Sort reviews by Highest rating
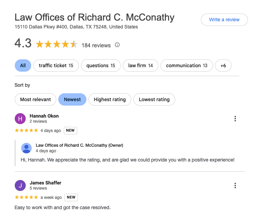Image resolution: width=263 pixels, height=216 pixels. pyautogui.click(x=110, y=99)
